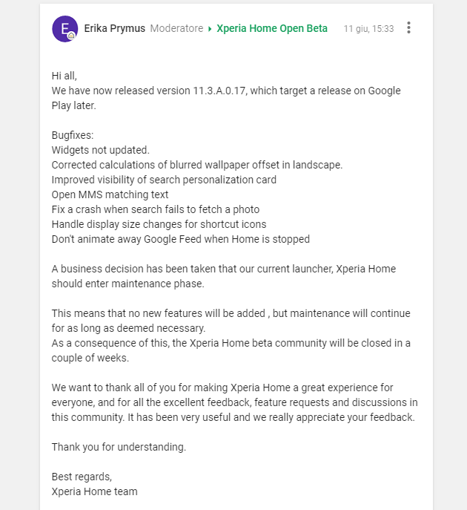Click the Moderatore role label
This screenshot has width=467, height=510.
point(176,28)
